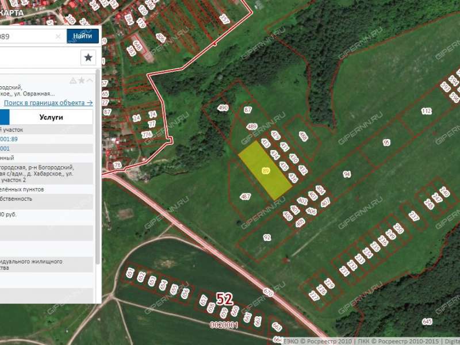Clear the search field with the X icon
Image resolution: width=460 pixels, height=345 pixels.
point(58,36)
